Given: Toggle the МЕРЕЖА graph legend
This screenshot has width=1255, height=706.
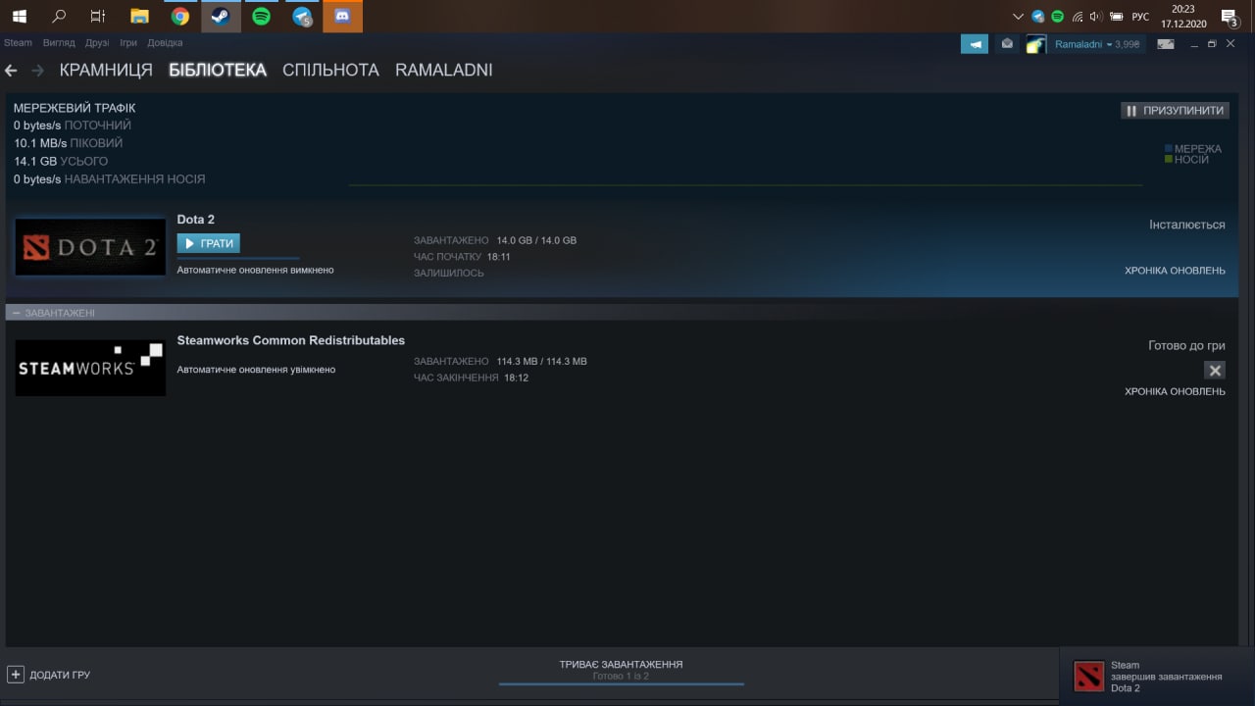Looking at the screenshot, I should click(1192, 149).
